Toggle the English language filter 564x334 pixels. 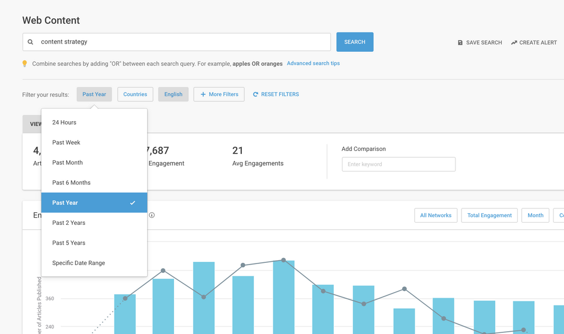[173, 94]
